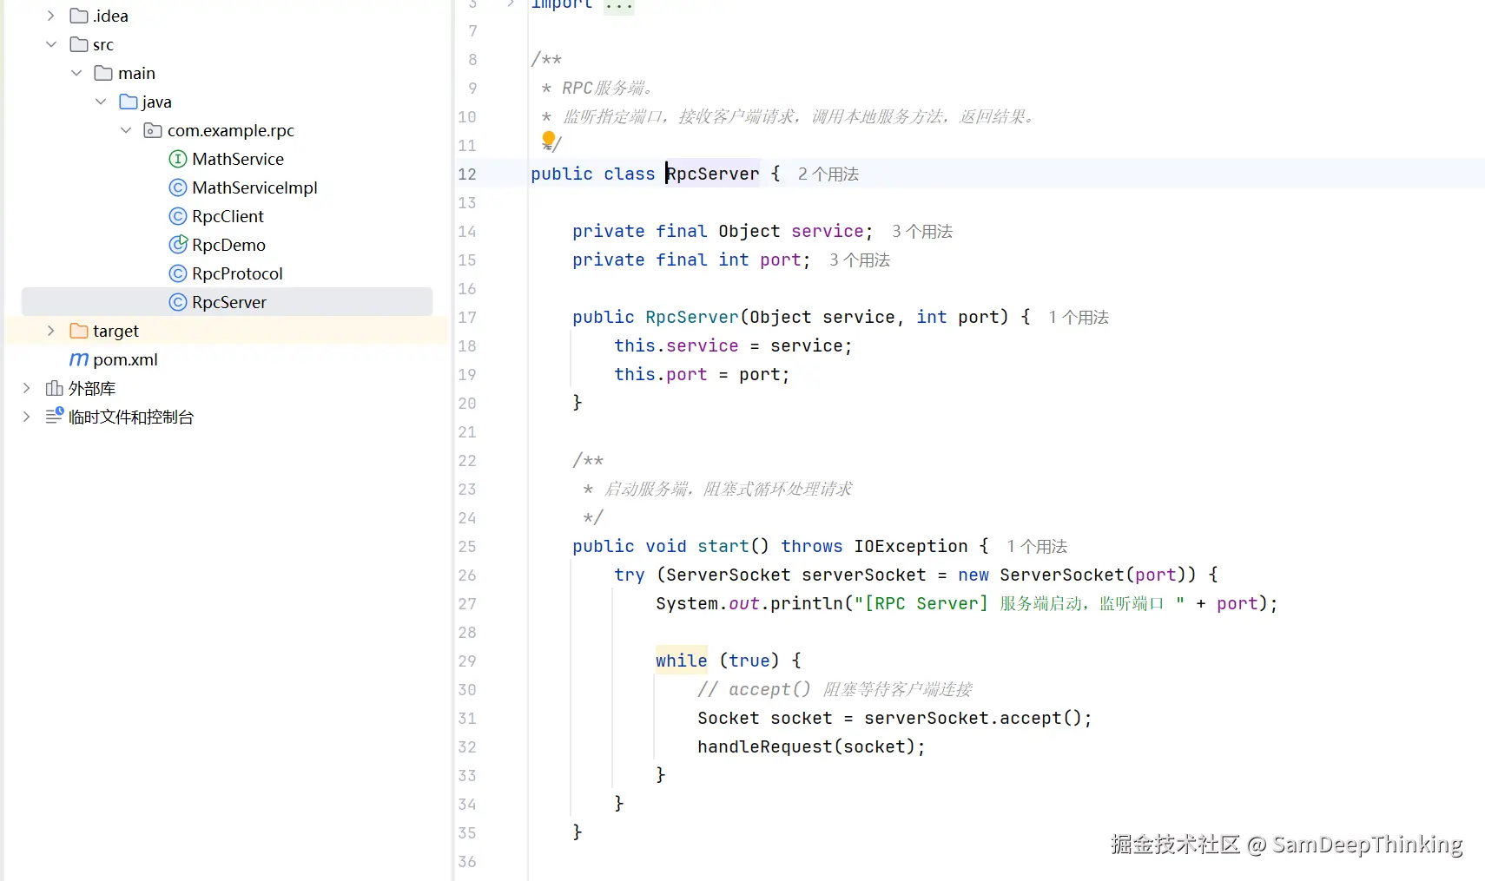The width and height of the screenshot is (1485, 881).
Task: Click the MathService interface icon
Action: [x=178, y=159]
